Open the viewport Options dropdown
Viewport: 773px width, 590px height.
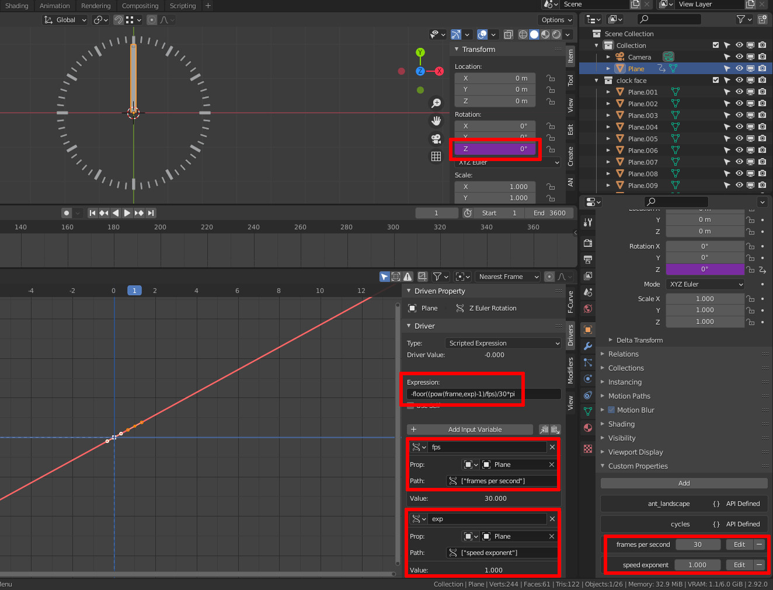click(x=556, y=20)
